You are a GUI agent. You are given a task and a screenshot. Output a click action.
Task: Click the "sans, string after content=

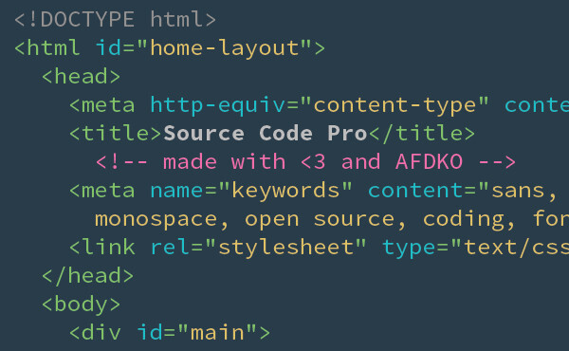pyautogui.click(x=517, y=191)
